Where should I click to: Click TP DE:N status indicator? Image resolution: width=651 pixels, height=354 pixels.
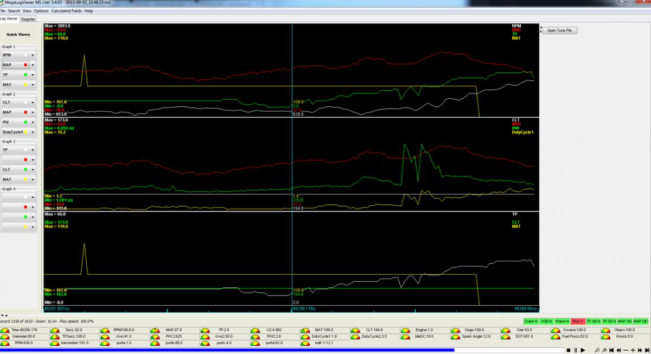[609, 321]
